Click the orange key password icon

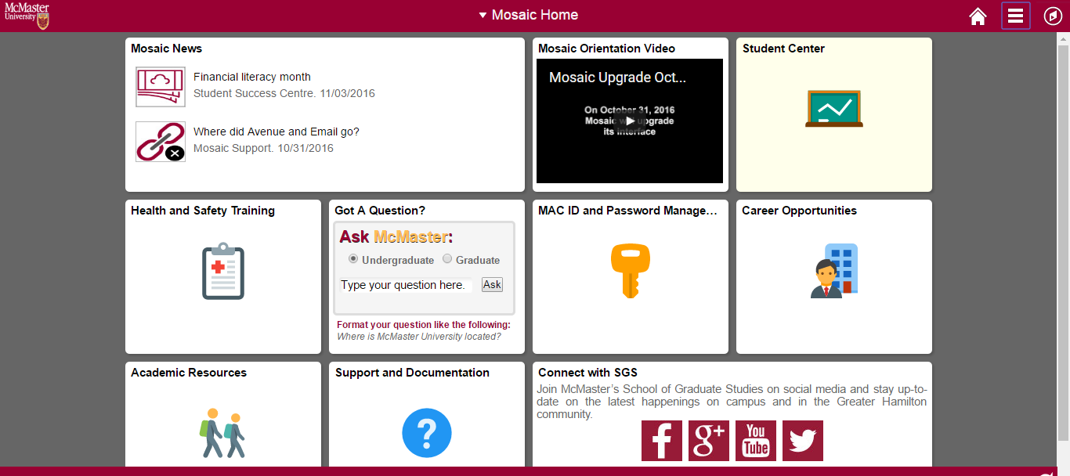click(x=630, y=271)
